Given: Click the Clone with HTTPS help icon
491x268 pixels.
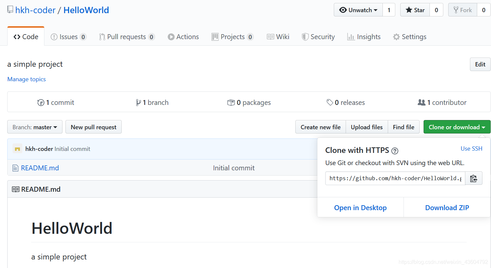Looking at the screenshot, I should click(x=395, y=151).
